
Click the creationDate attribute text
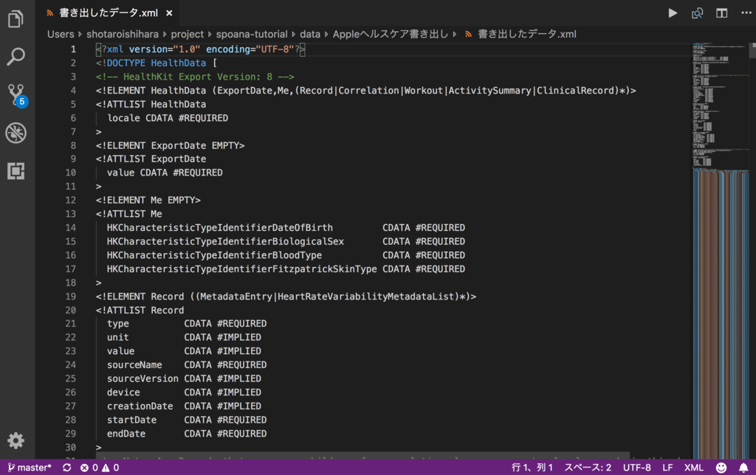pyautogui.click(x=140, y=406)
